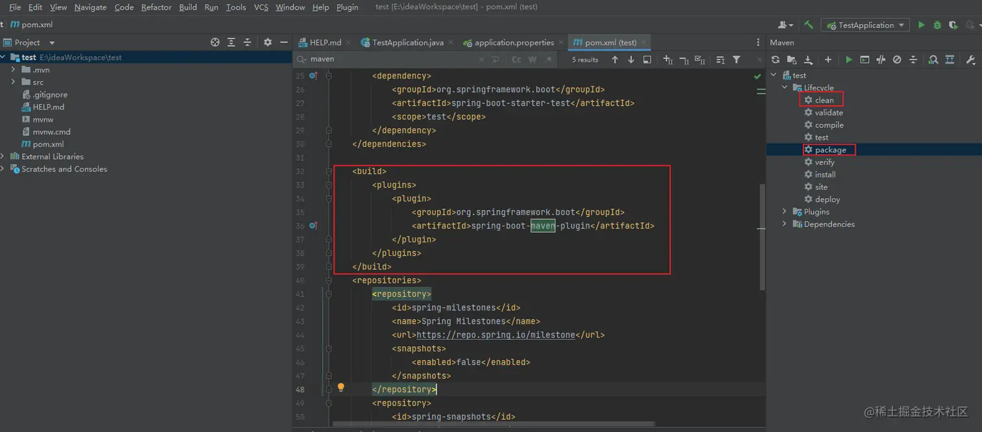Click the Build project hammer icon

[809, 25]
